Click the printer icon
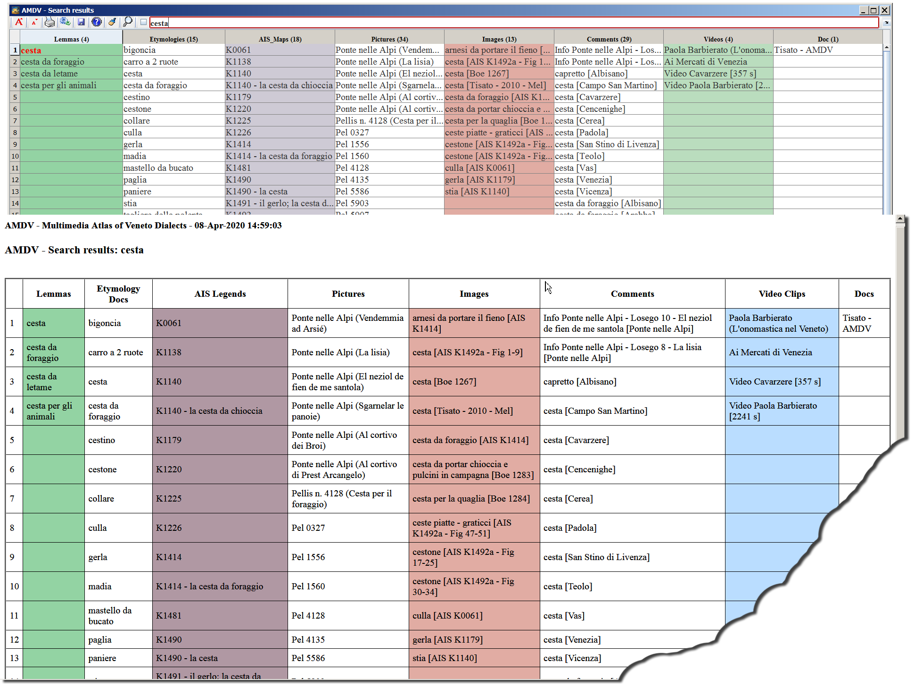The height and width of the screenshot is (687, 915). 49,22
